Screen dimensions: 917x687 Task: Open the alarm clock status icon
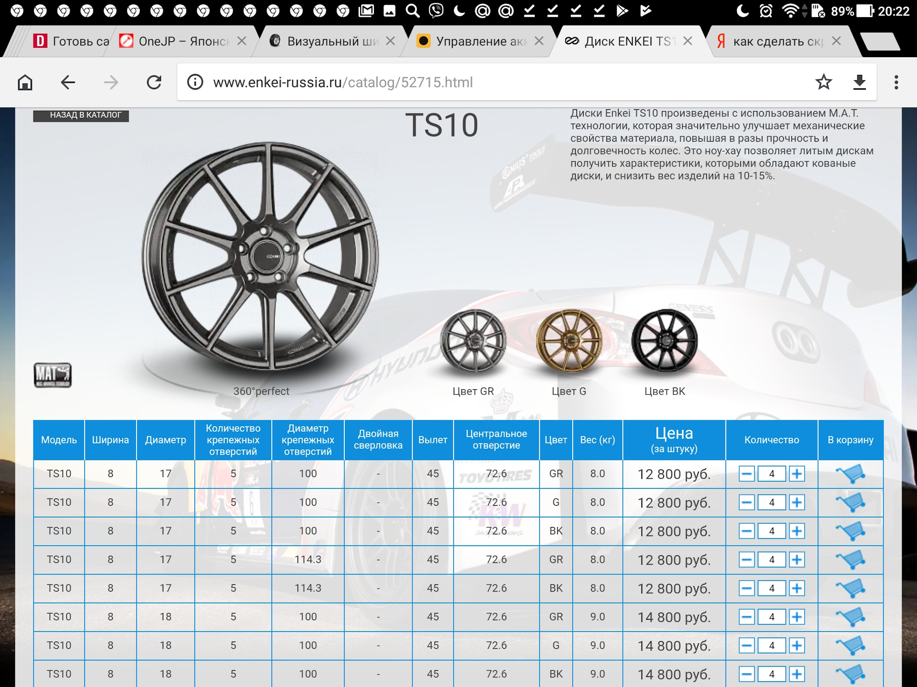tap(766, 10)
